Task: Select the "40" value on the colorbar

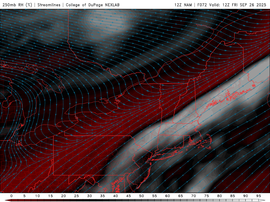Action: (x=115, y=196)
